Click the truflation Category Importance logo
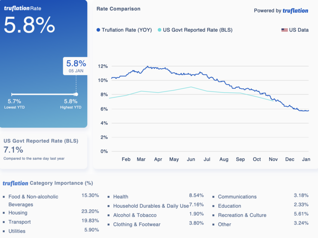The image size is (318, 238). (15, 183)
